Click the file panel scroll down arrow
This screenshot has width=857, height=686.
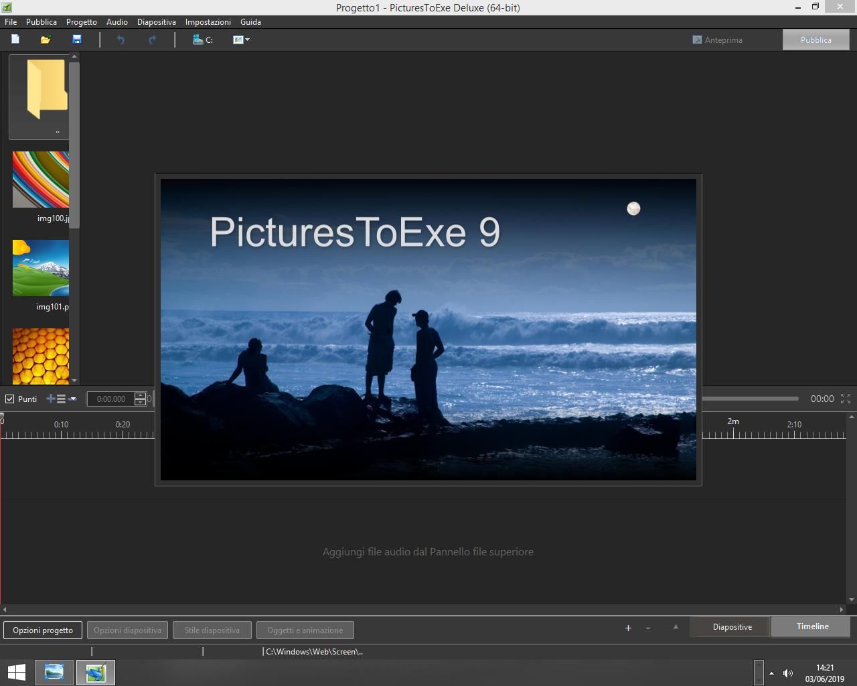coord(74,381)
